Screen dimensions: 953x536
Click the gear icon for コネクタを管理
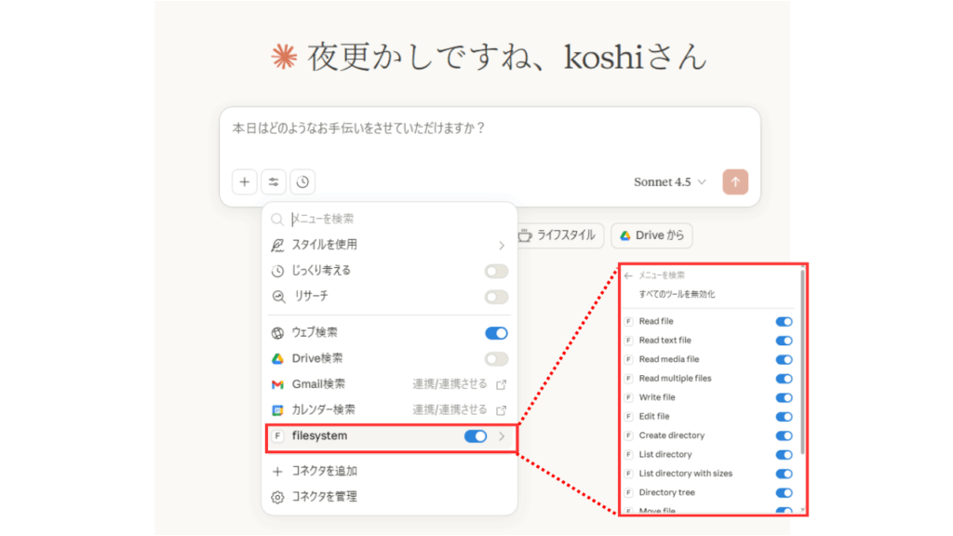coord(277,497)
